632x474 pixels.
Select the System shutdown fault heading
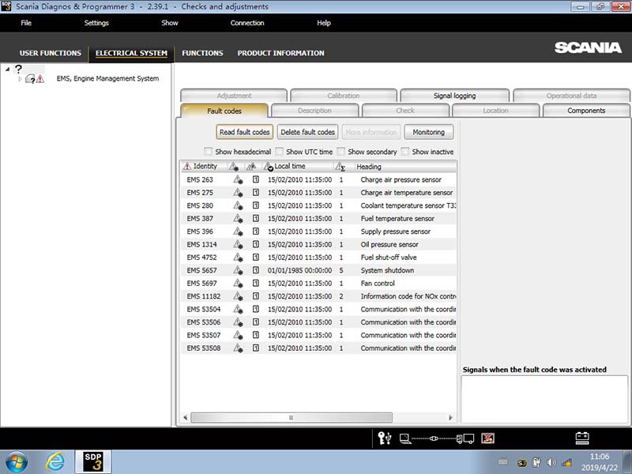coord(387,270)
